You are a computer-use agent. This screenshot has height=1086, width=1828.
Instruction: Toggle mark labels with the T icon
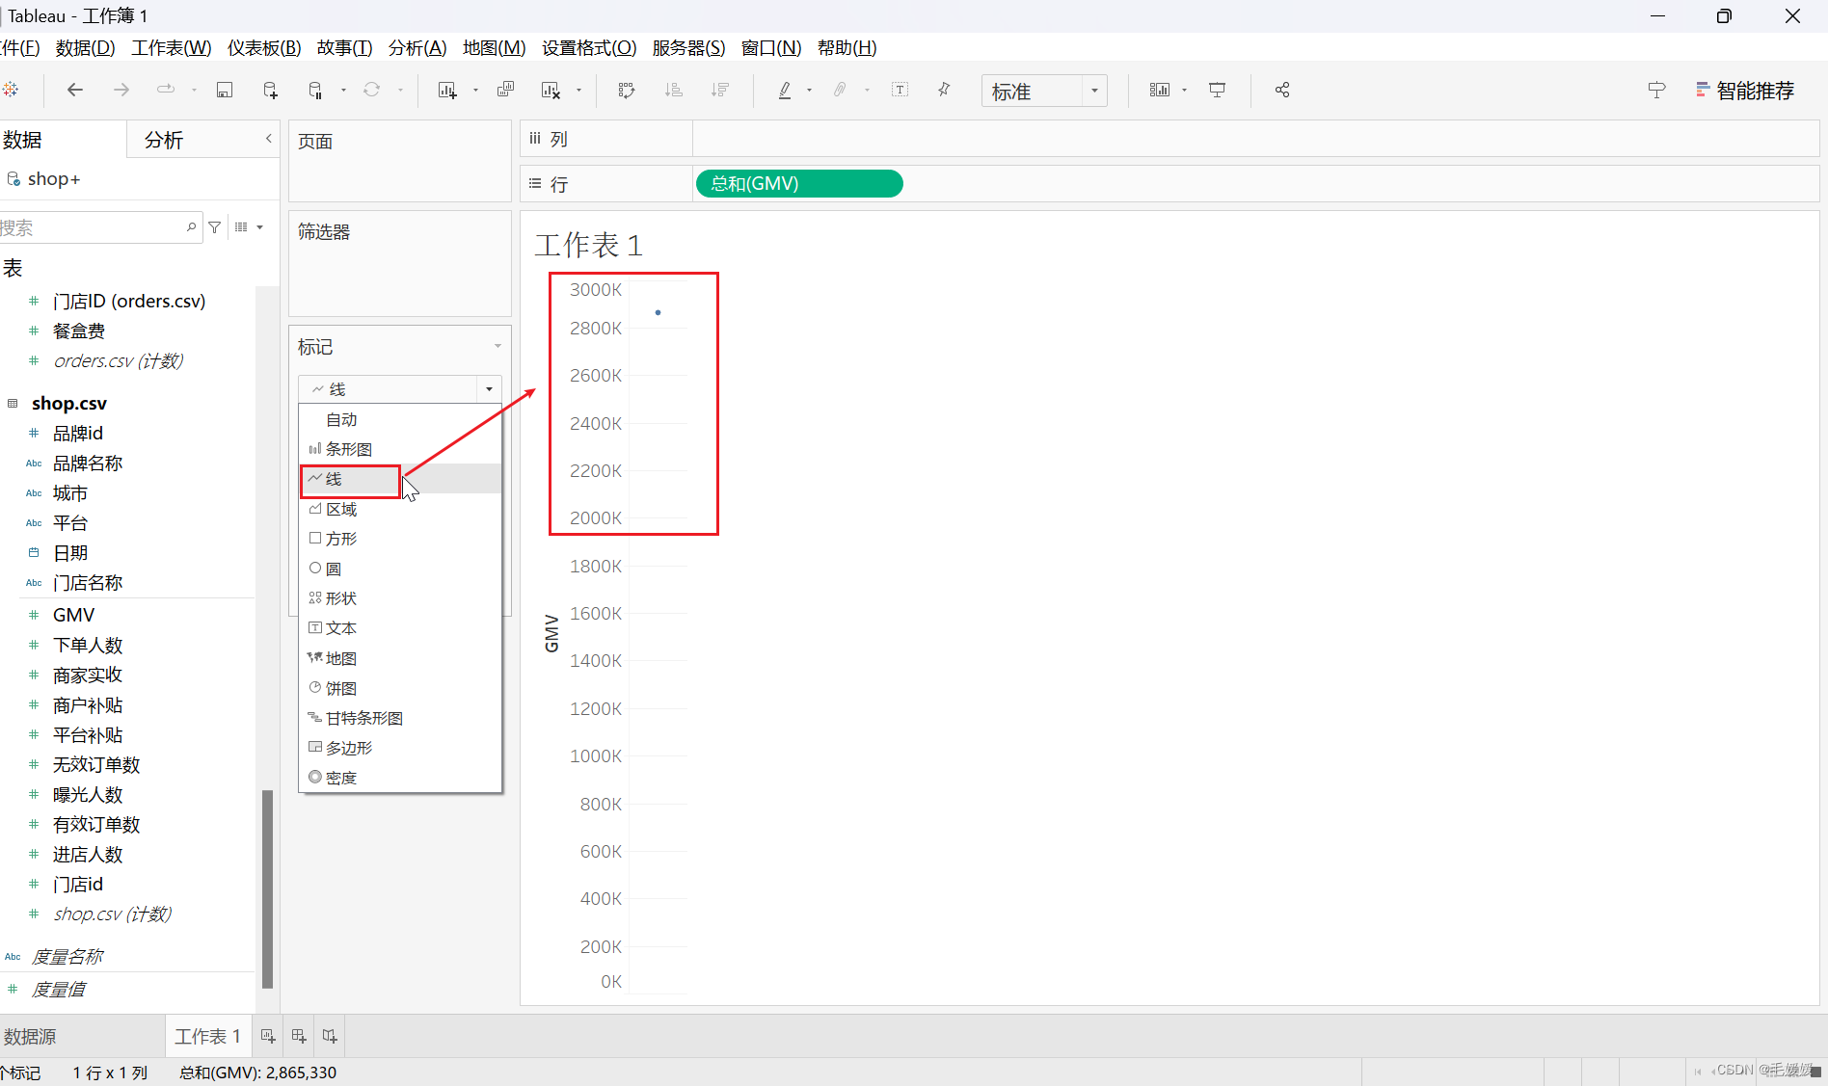coord(900,90)
